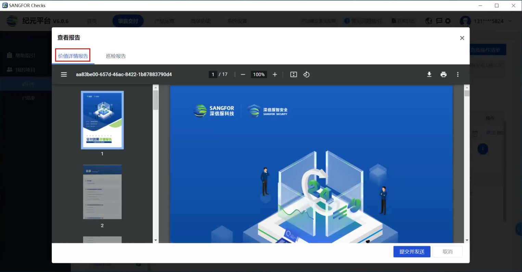Screen dimensions: 522x272
Task: Switch to the 巡检报告 tab
Action: click(x=116, y=56)
